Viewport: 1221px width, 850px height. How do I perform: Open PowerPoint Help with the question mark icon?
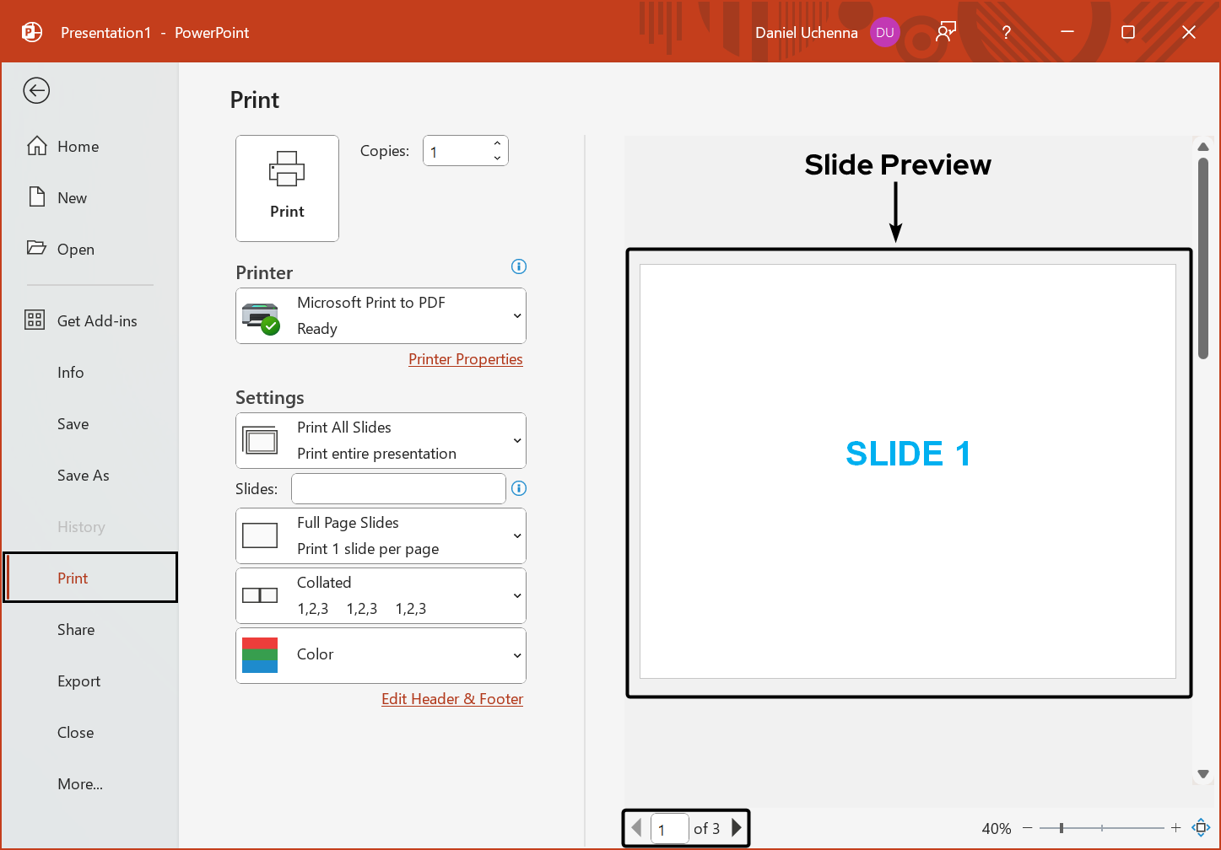pyautogui.click(x=1006, y=32)
